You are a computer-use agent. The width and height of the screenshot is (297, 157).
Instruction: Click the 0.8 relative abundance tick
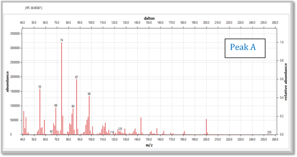[282, 61]
